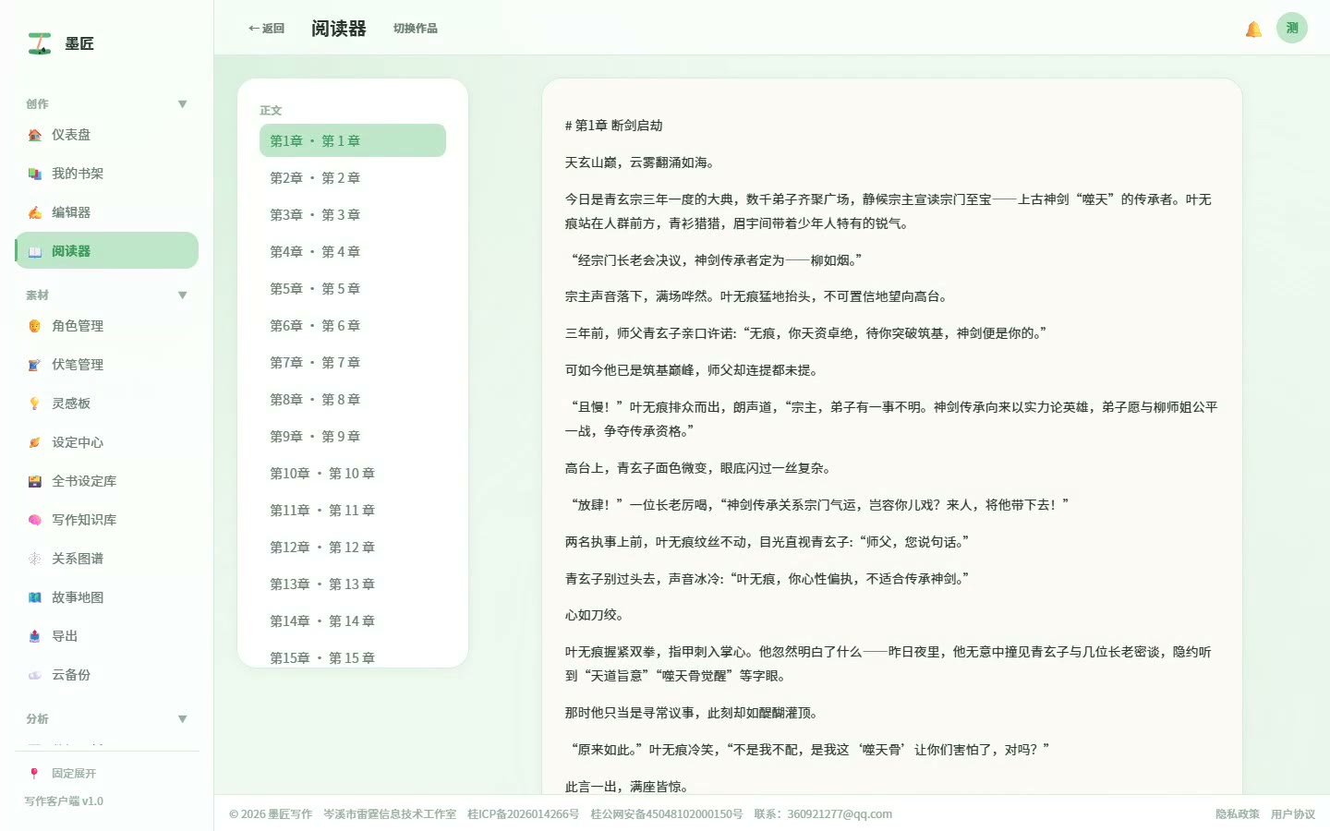Select chapter 第10章 in the list
This screenshot has width=1330, height=831.
click(x=353, y=473)
